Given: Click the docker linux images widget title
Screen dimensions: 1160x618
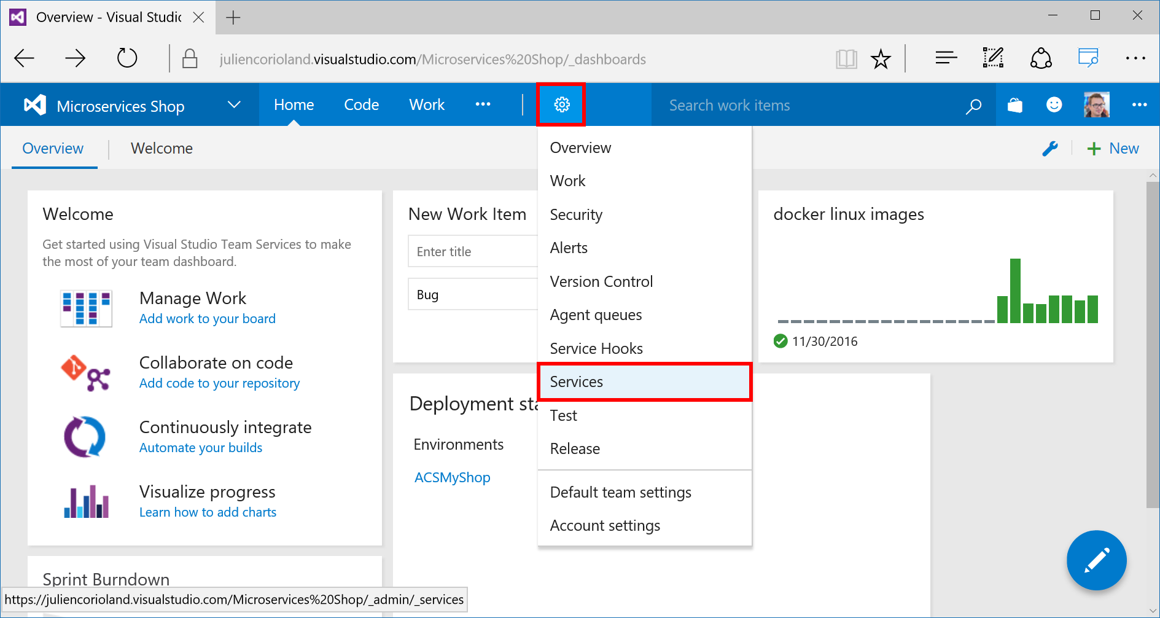Looking at the screenshot, I should pyautogui.click(x=849, y=214).
